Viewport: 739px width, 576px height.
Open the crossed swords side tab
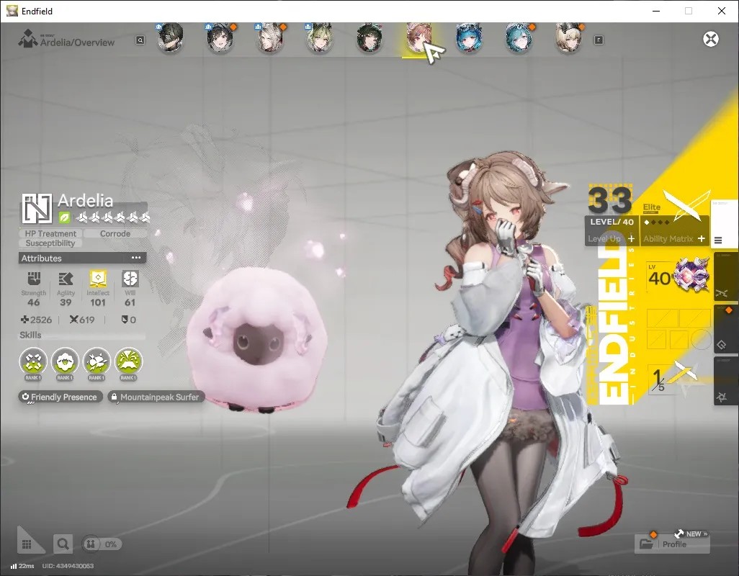coord(722,294)
